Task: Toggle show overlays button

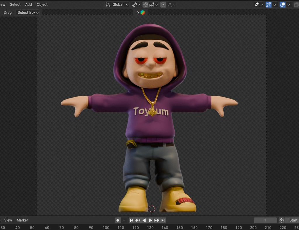Action: pos(282,5)
